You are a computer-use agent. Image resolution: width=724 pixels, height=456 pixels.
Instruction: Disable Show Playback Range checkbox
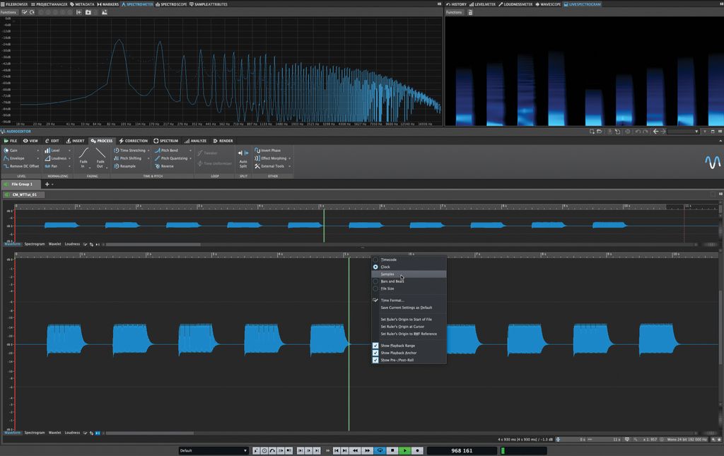click(x=375, y=346)
